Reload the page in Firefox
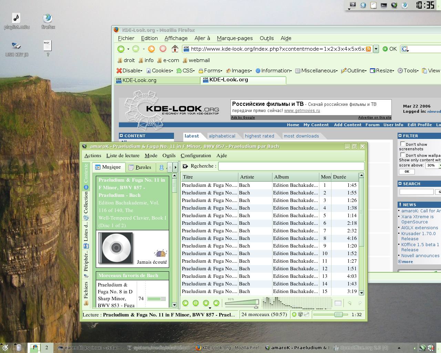 [x=151, y=49]
